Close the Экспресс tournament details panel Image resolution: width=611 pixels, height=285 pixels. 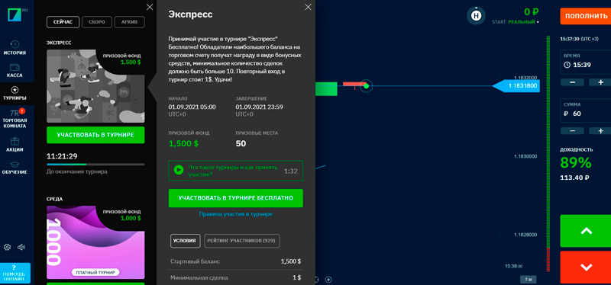(309, 7)
